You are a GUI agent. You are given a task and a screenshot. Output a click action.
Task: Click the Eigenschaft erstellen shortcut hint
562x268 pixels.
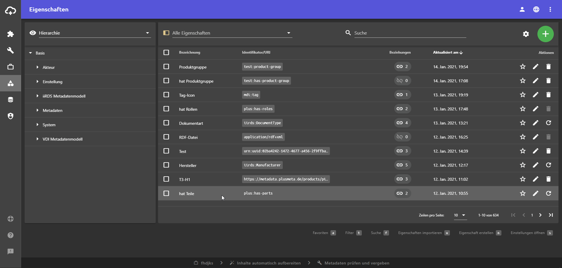[480, 233]
